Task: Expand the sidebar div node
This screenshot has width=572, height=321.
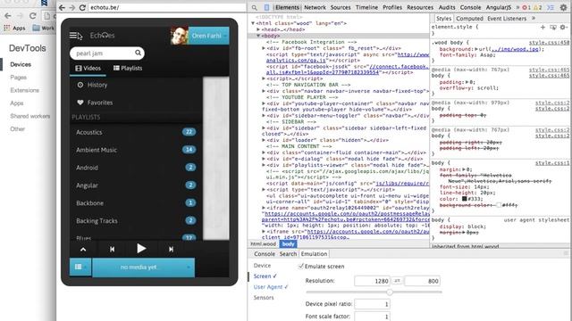Action: click(x=264, y=128)
